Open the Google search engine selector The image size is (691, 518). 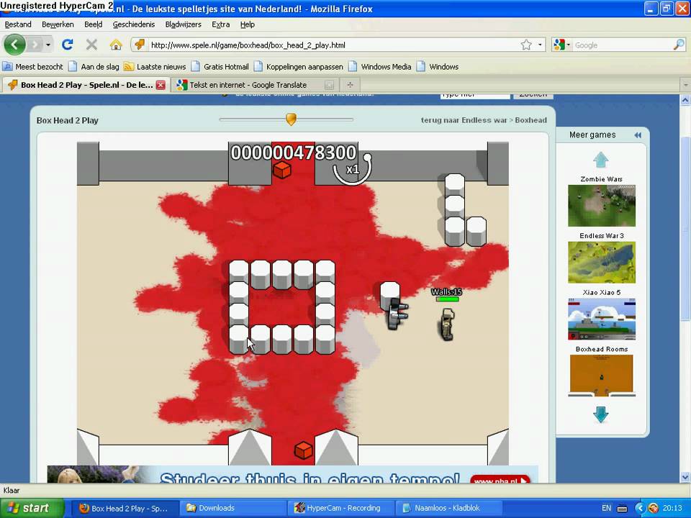click(x=562, y=45)
